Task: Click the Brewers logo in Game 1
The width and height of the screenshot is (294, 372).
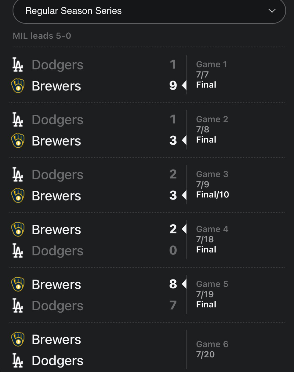Action: coord(18,86)
